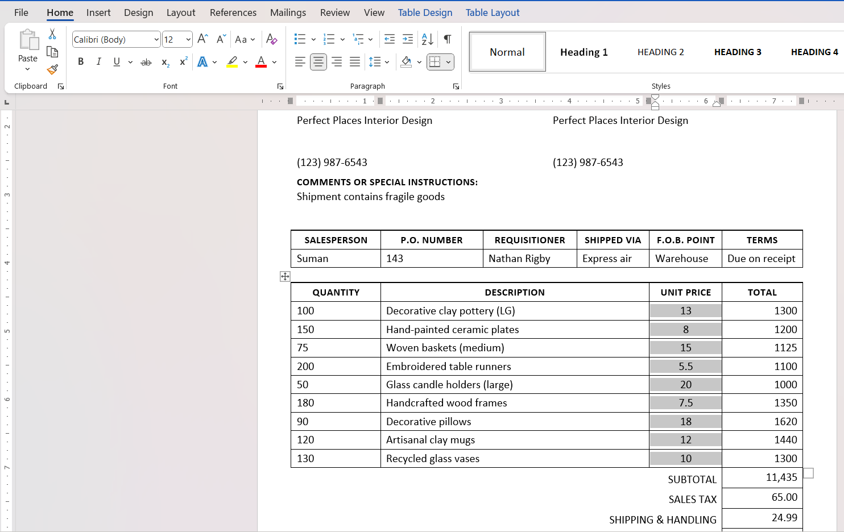Image resolution: width=844 pixels, height=532 pixels.
Task: Open the Borders dropdown arrow
Action: click(x=449, y=62)
